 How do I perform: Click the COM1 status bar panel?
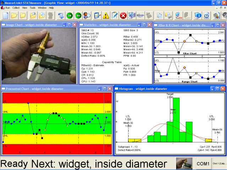[x=203, y=164]
